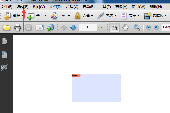Expand the 安全 dropdown arrow

[92, 16]
